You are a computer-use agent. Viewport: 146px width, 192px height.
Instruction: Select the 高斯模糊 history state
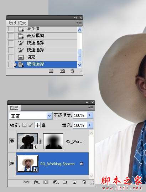(x=46, y=36)
